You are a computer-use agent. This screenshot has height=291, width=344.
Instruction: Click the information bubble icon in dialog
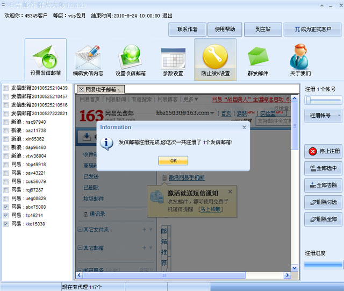[106, 144]
